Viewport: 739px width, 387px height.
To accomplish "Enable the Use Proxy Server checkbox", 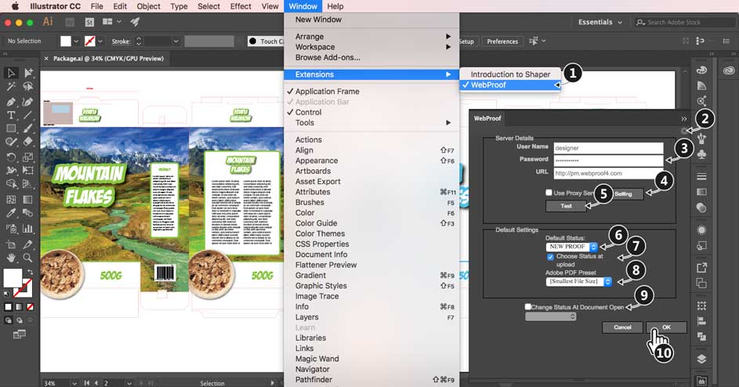I will pyautogui.click(x=549, y=193).
